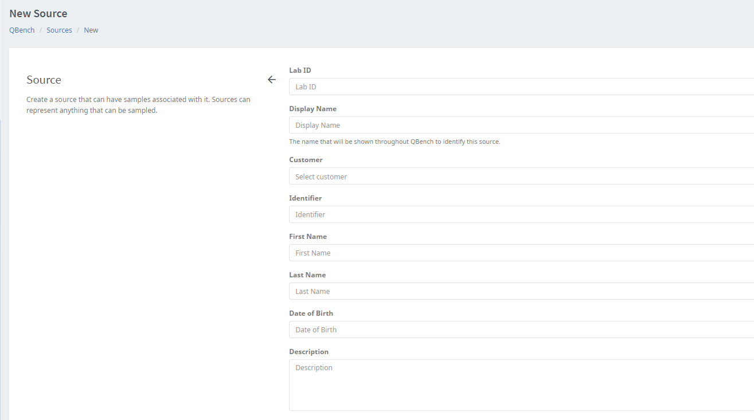
Task: Click the Source section heading
Action: (x=44, y=80)
